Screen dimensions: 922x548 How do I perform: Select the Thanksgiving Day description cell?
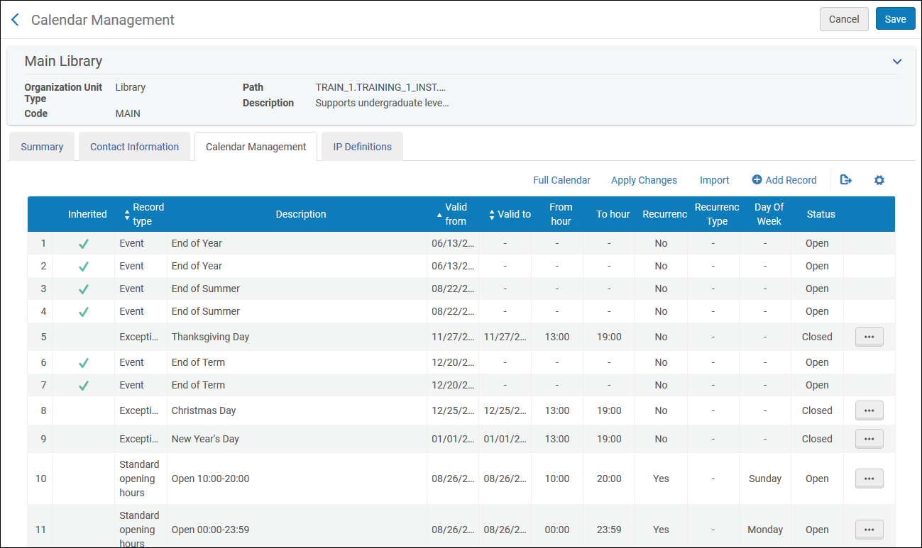[297, 337]
